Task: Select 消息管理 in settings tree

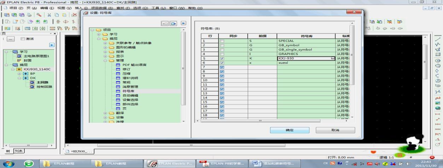Action: click(x=130, y=87)
